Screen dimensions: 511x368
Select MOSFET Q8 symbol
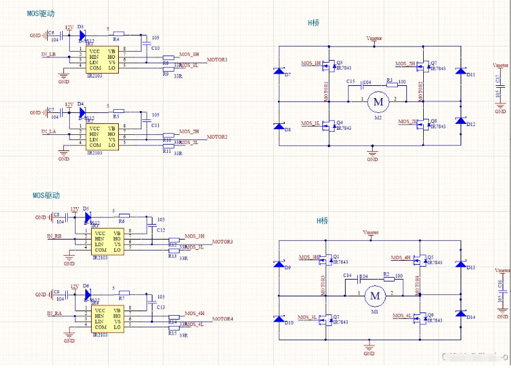[423, 125]
